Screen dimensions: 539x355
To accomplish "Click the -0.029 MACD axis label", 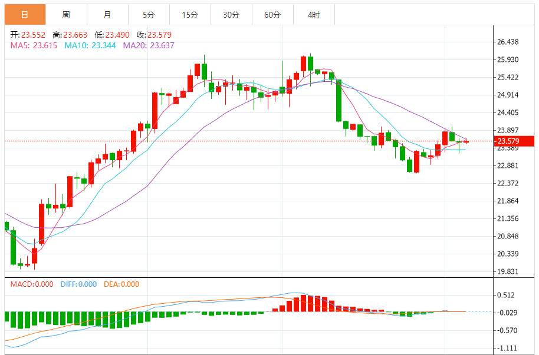I will (507, 313).
